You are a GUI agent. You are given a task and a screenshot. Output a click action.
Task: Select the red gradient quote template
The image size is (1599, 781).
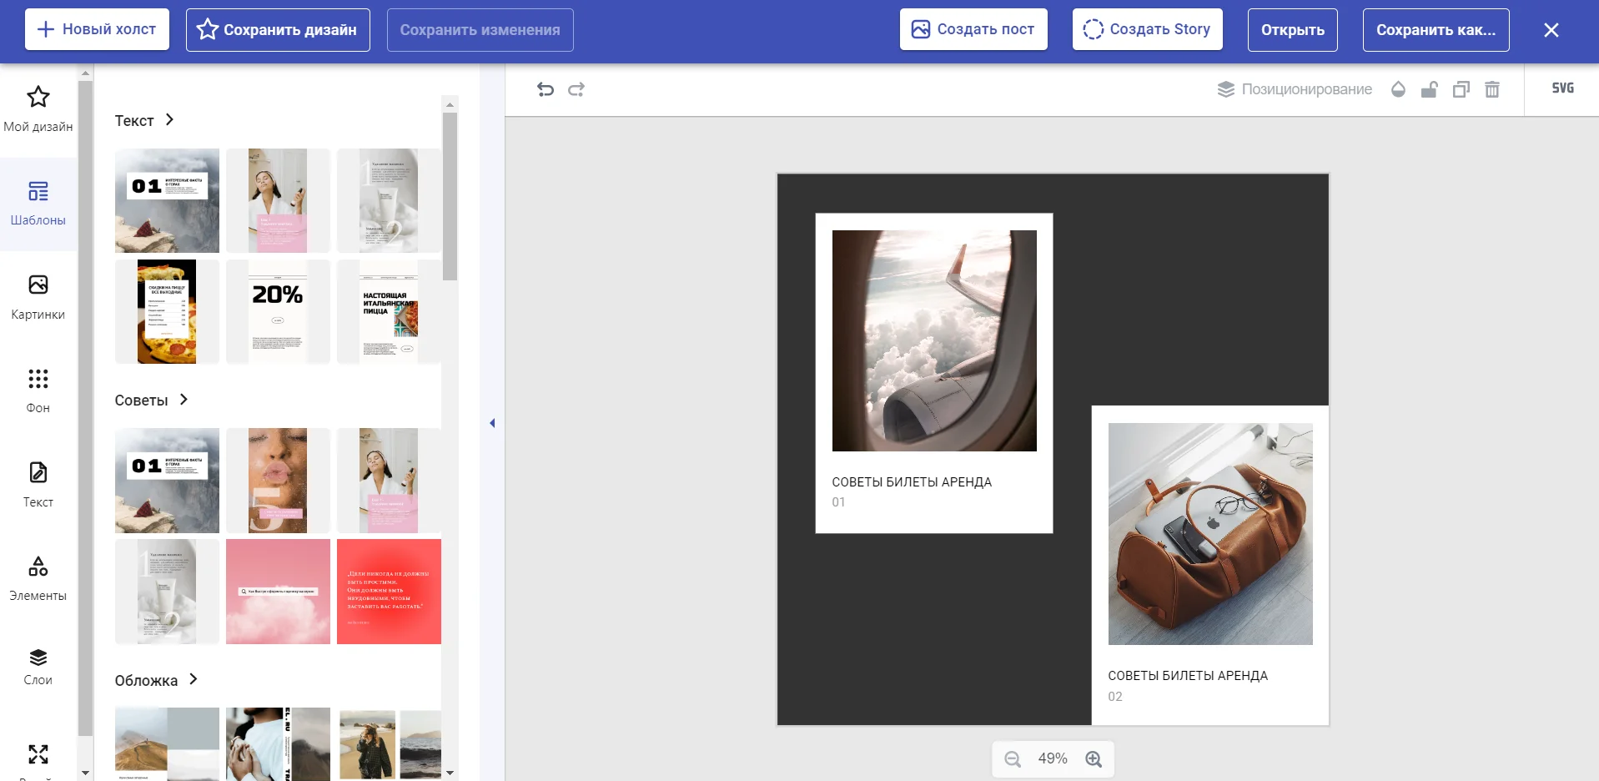[389, 592]
